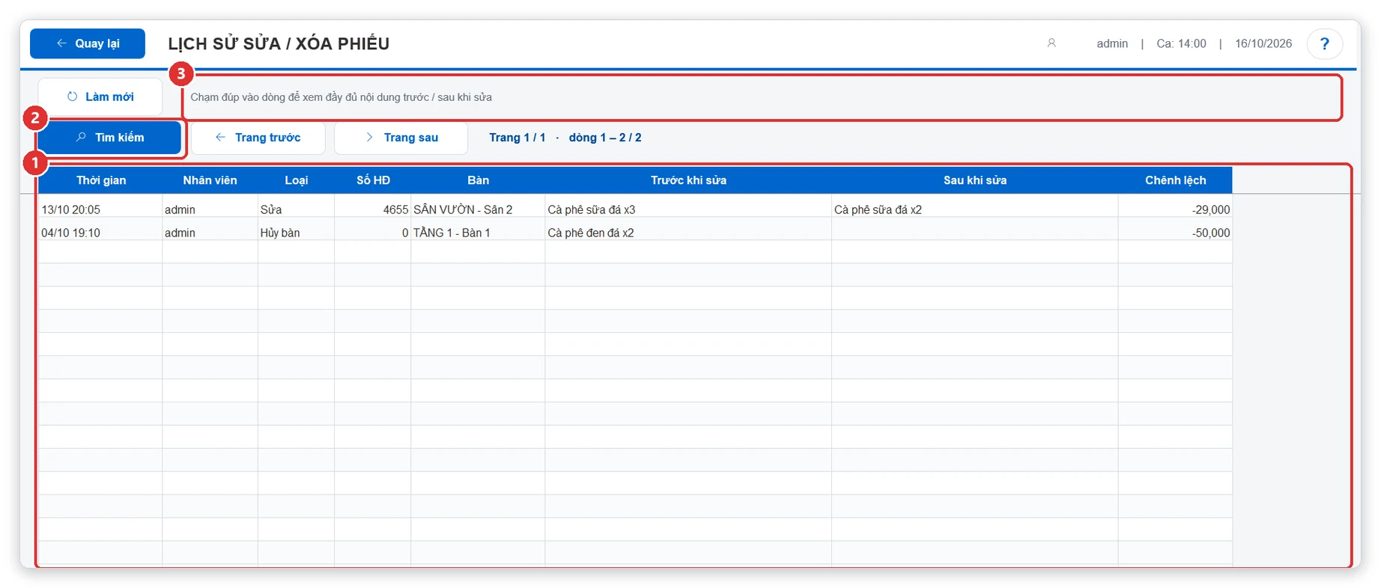The image size is (1381, 588).
Task: Click the Loại column header
Action: (x=296, y=180)
